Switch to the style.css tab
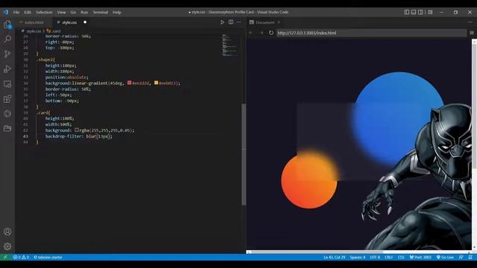 pos(69,22)
